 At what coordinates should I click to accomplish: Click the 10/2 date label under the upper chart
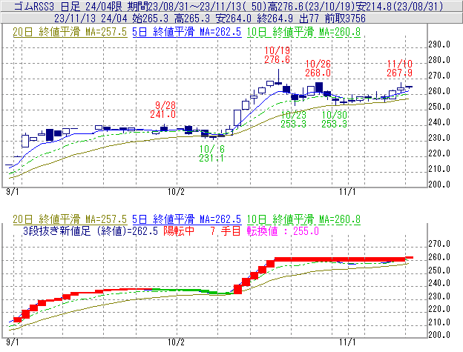[x=176, y=192]
